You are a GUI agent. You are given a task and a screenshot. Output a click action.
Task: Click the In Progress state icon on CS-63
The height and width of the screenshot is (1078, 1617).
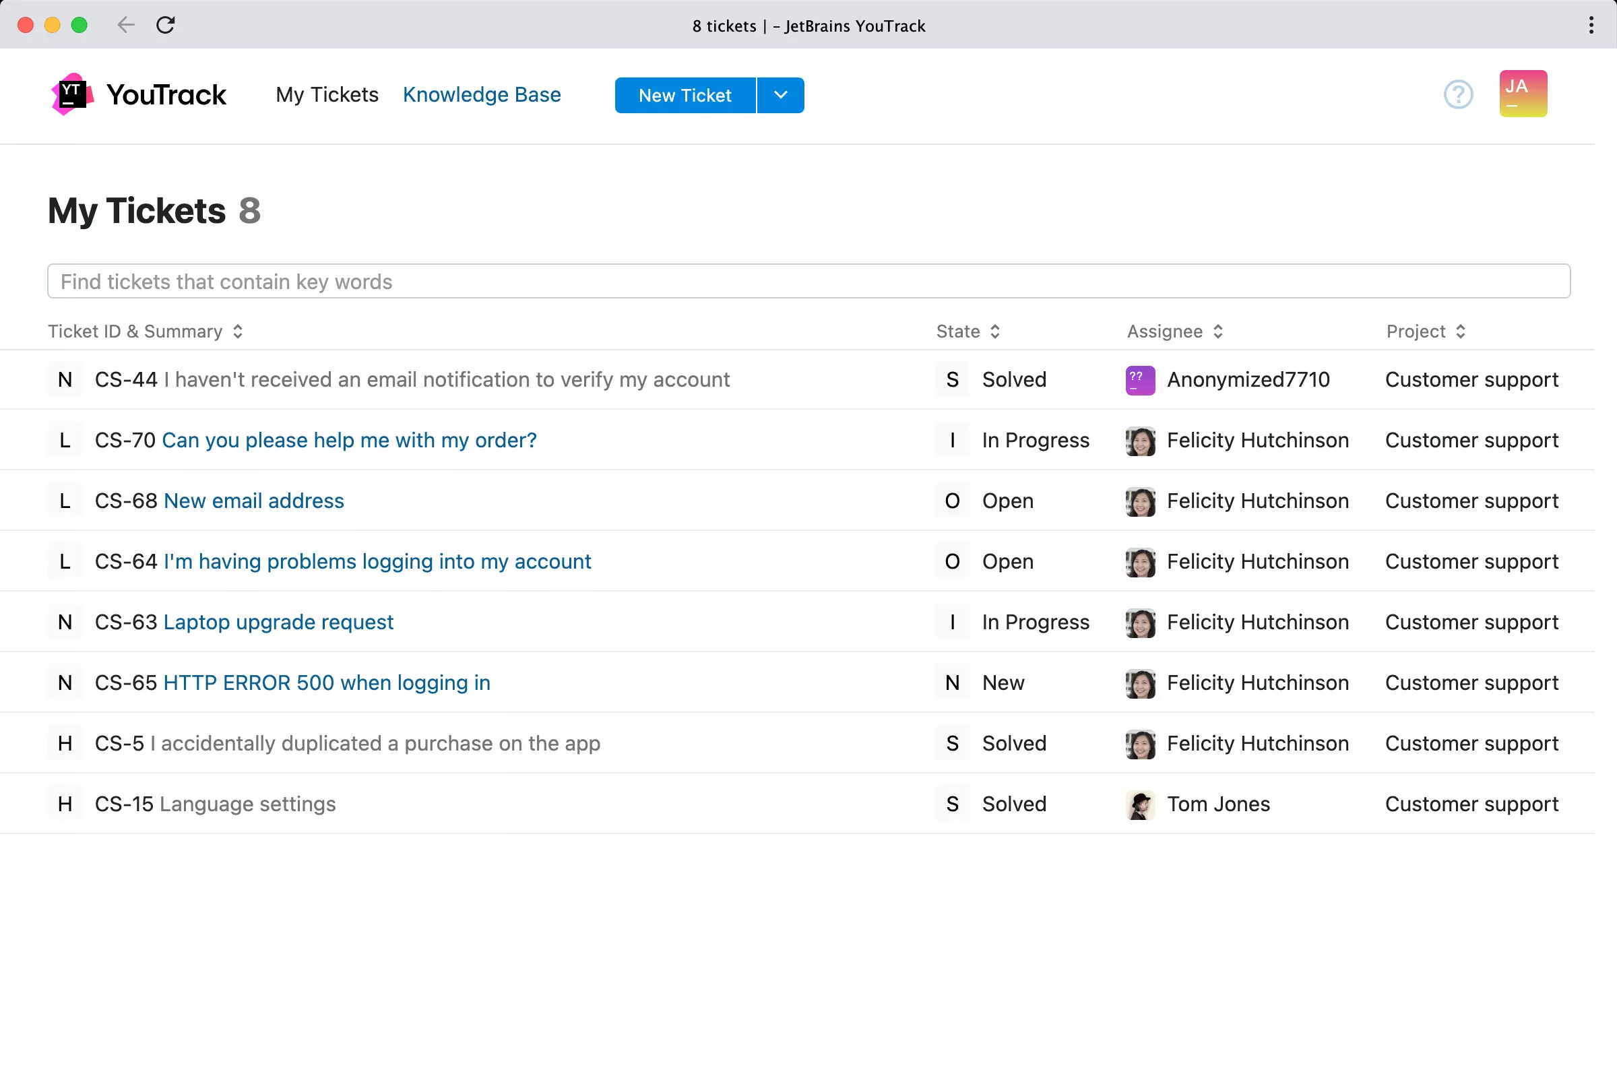952,621
